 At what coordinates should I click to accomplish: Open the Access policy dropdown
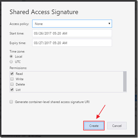tap(72, 24)
